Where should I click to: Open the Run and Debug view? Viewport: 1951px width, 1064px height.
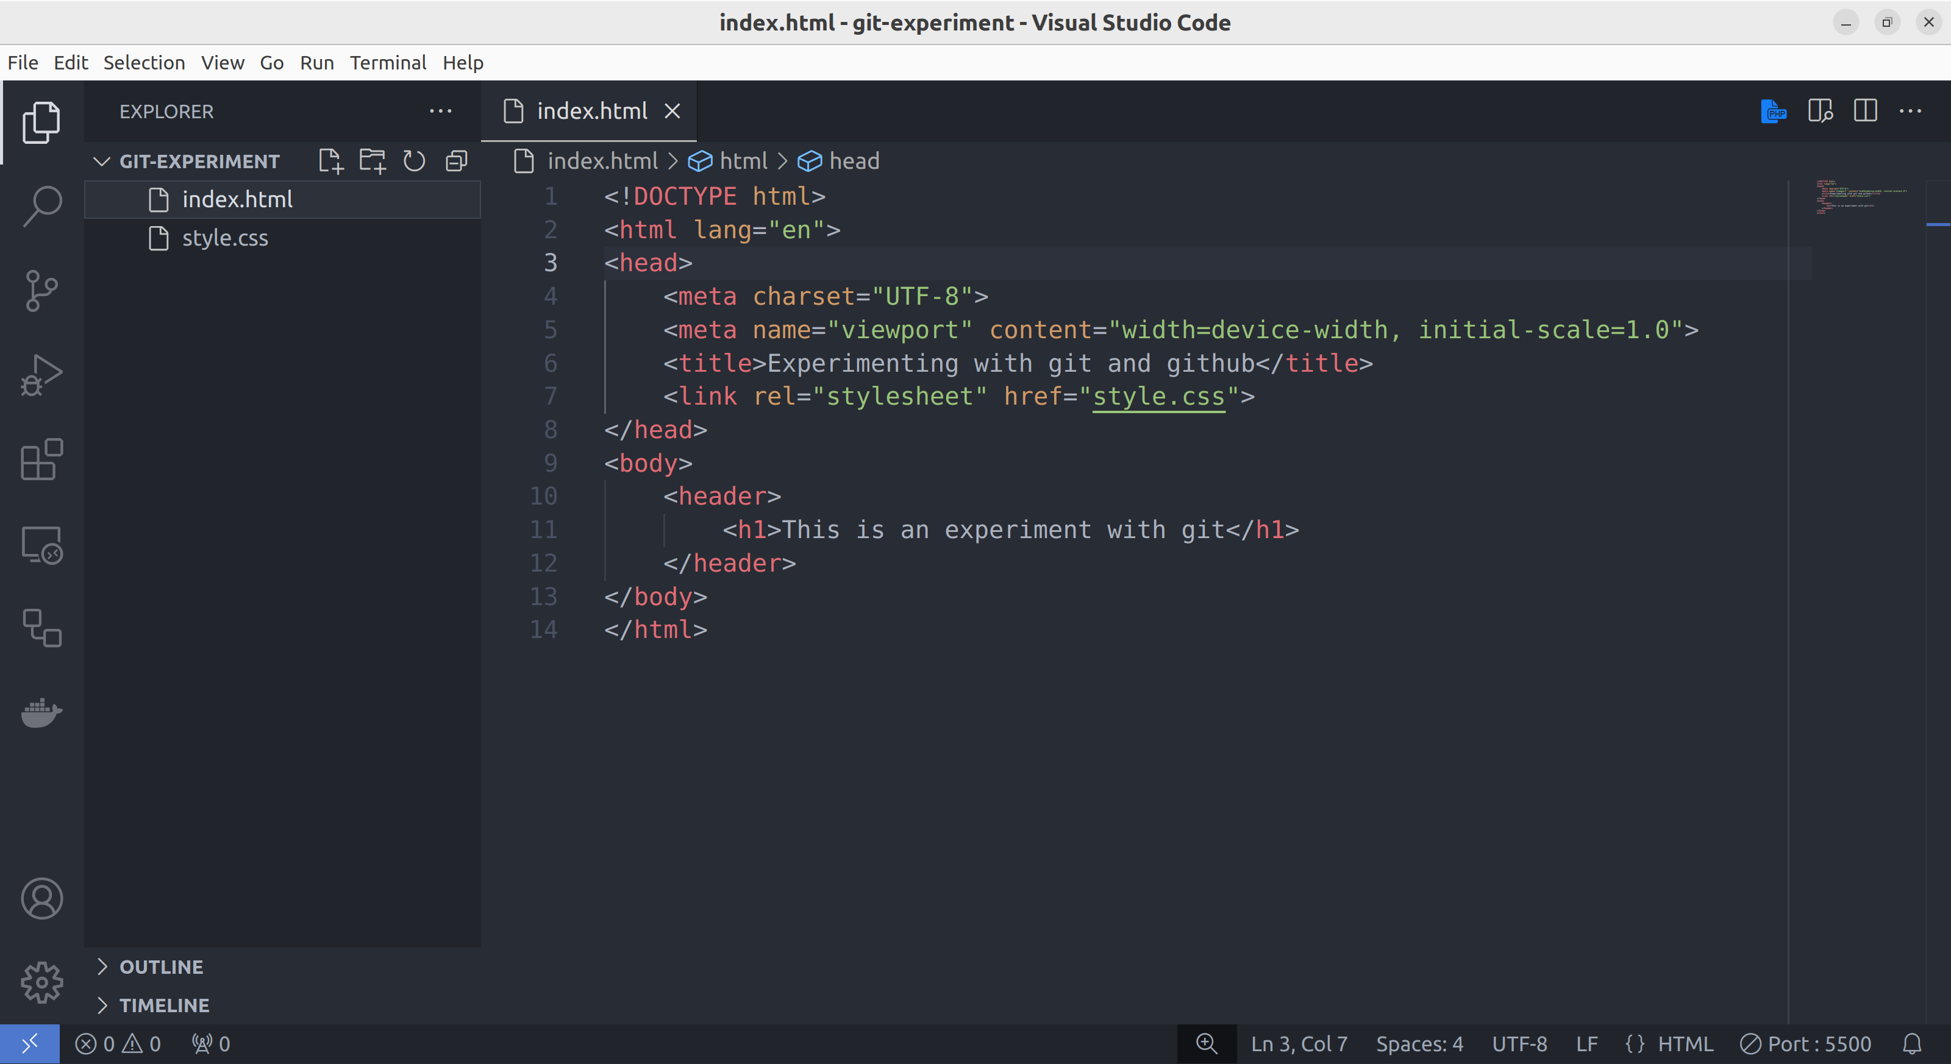tap(41, 375)
